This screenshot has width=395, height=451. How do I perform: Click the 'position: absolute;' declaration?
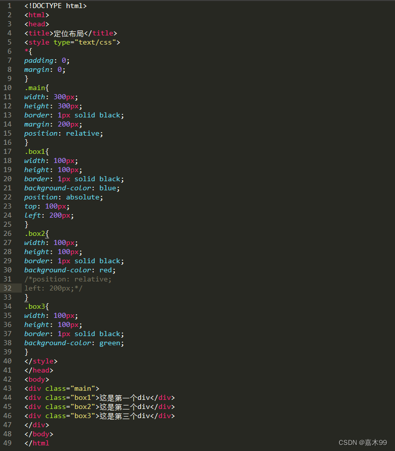(x=64, y=197)
